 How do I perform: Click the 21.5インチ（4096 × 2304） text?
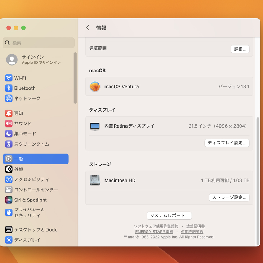(x=219, y=126)
